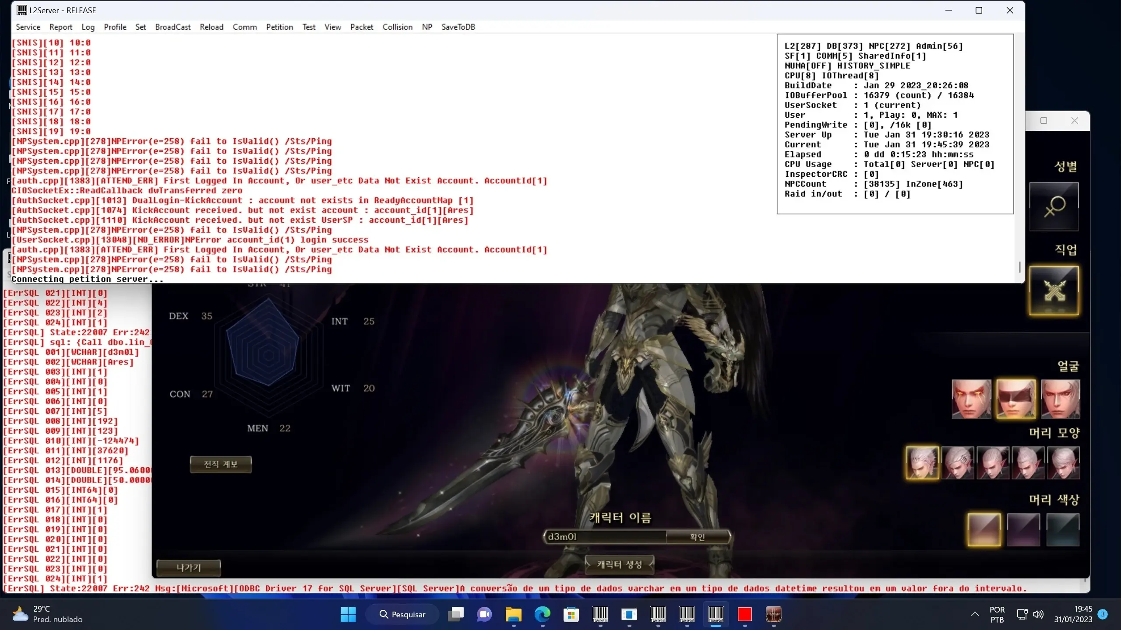This screenshot has width=1121, height=630.
Task: Open the red square app taskbar icon
Action: pyautogui.click(x=744, y=615)
